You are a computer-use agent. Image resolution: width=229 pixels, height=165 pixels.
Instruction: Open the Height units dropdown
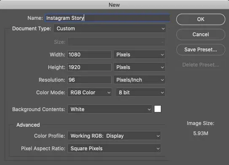(139, 67)
